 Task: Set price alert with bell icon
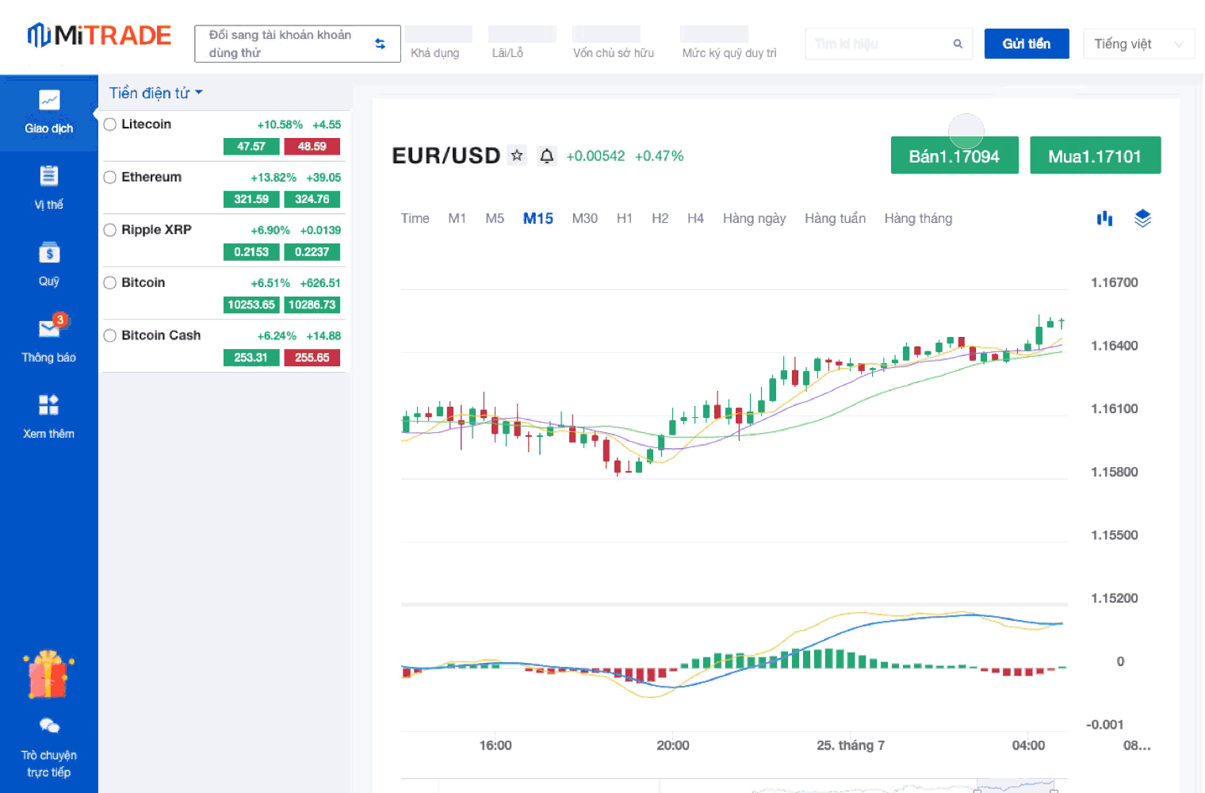tap(547, 156)
